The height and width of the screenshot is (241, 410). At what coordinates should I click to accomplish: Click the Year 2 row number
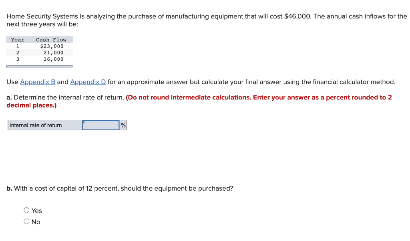pyautogui.click(x=18, y=53)
